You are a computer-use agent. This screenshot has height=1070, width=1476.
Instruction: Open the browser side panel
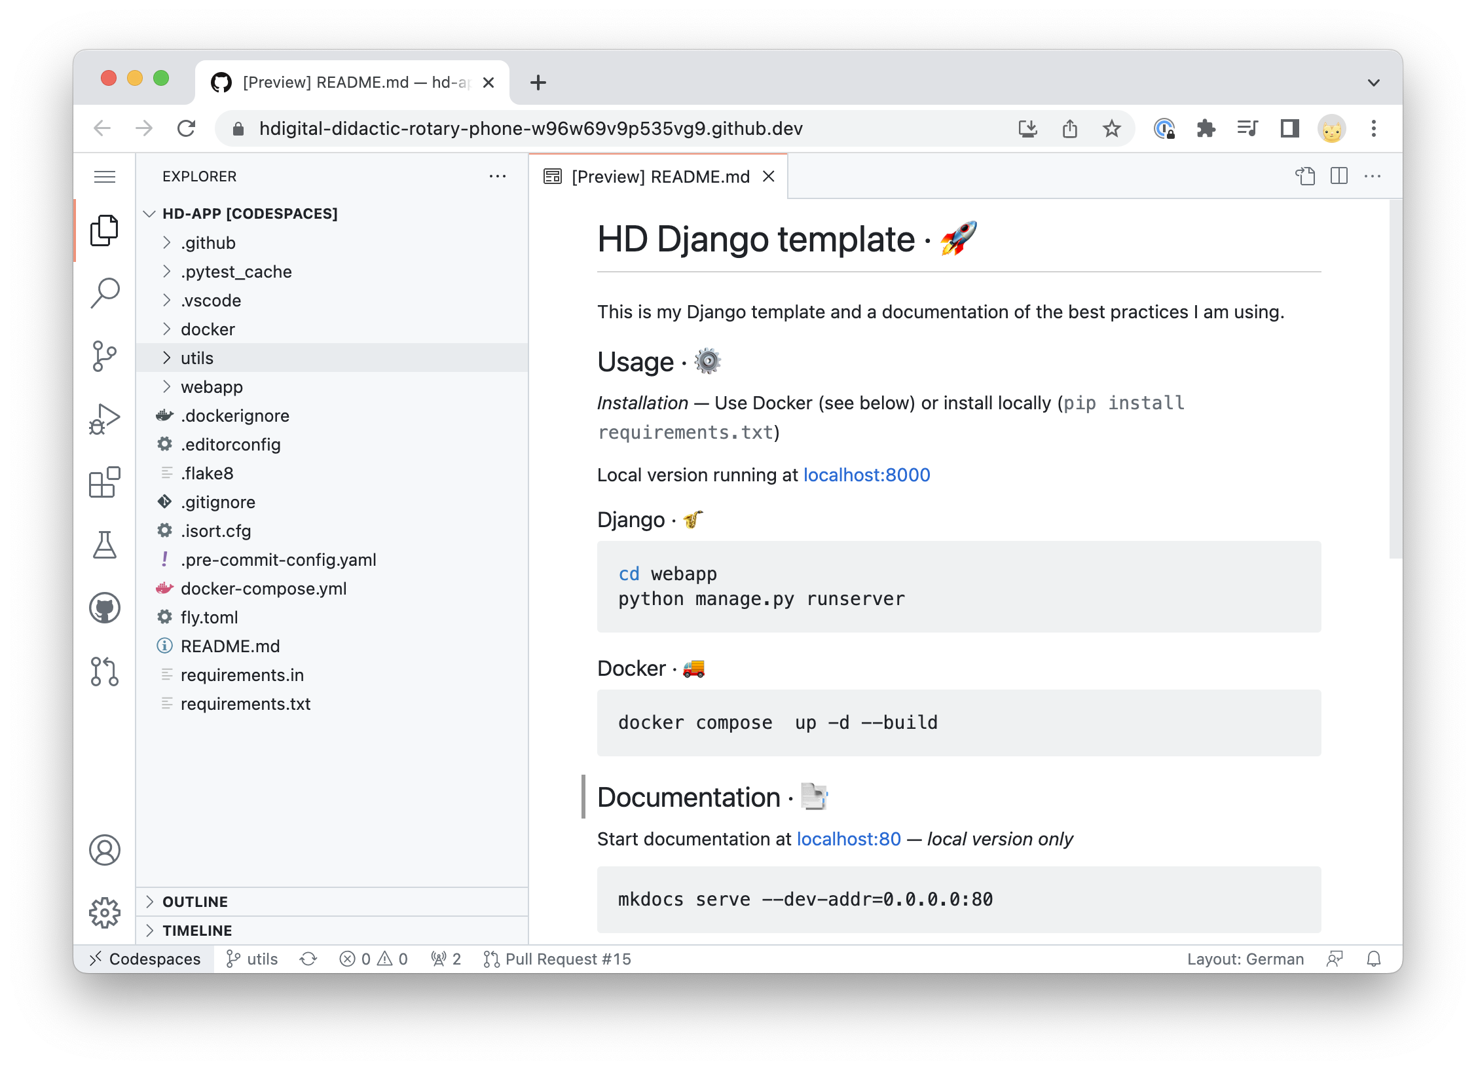coord(1290,128)
